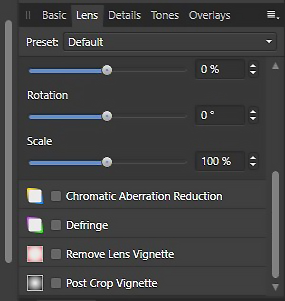The height and width of the screenshot is (301, 285).
Task: Click scroll down arrow in panel
Action: pyautogui.click(x=275, y=287)
